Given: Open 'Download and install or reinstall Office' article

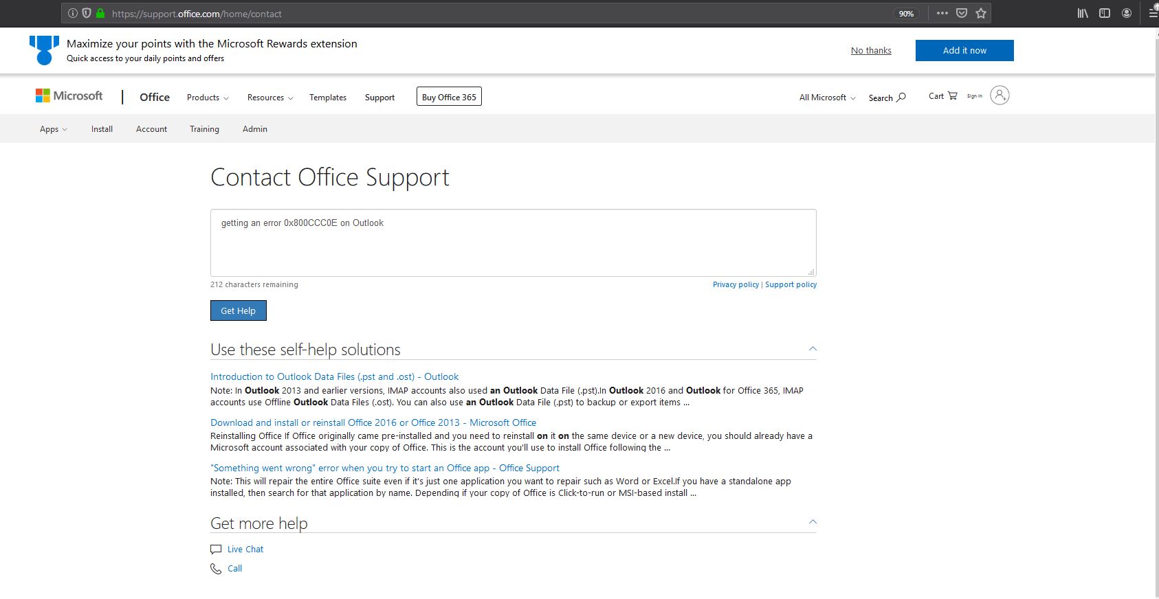Looking at the screenshot, I should point(373,422).
